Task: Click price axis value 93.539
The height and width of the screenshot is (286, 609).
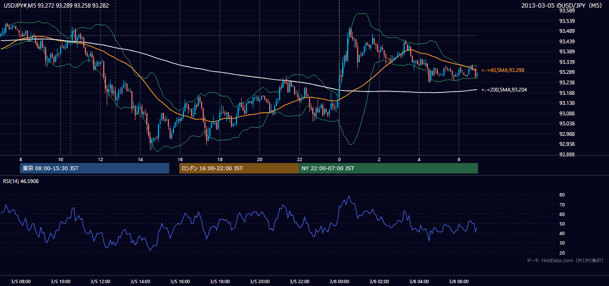Action: (566, 21)
